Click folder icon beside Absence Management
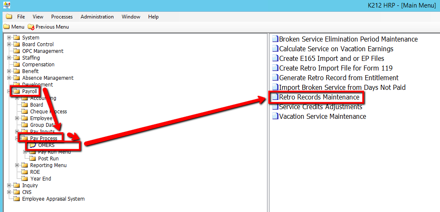 coord(17,78)
